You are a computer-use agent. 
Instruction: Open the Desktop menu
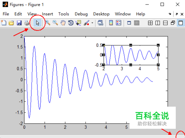pos(101,14)
